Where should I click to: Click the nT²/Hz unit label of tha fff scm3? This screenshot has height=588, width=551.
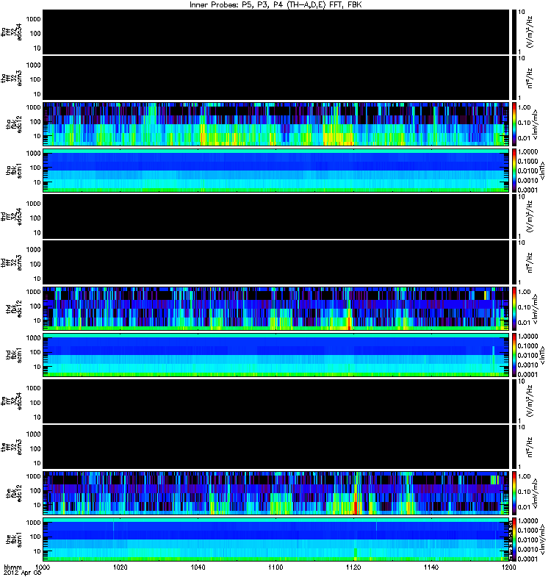click(x=530, y=79)
